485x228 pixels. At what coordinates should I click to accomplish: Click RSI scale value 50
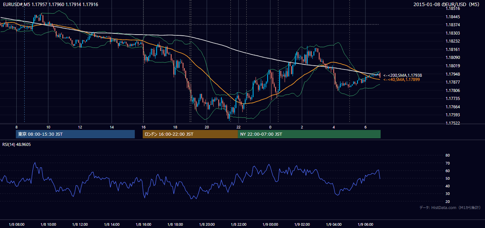click(447, 178)
